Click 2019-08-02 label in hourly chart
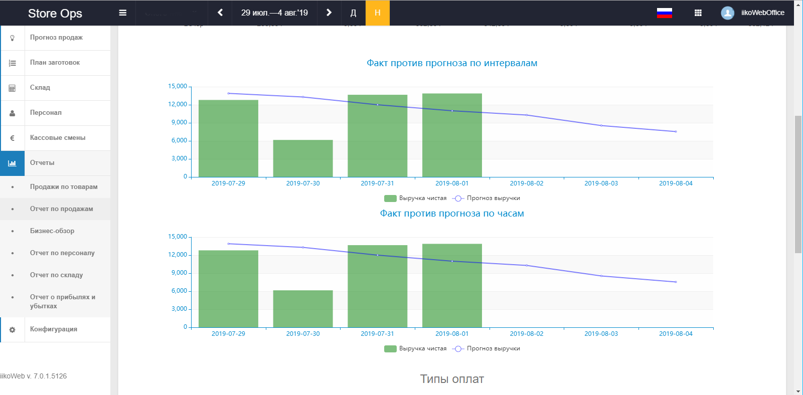Image resolution: width=803 pixels, height=395 pixels. click(x=527, y=334)
